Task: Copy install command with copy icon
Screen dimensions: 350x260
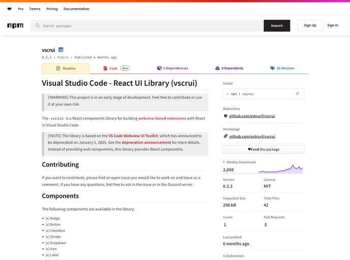Action: click(x=297, y=93)
